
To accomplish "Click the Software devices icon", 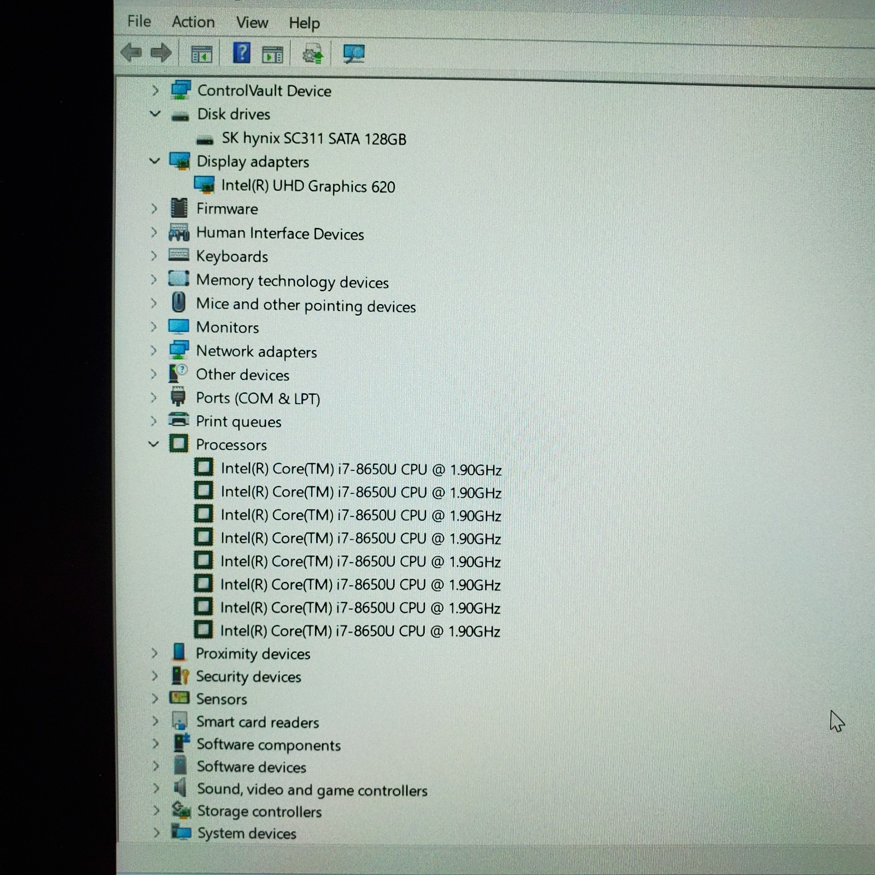I will tap(180, 765).
